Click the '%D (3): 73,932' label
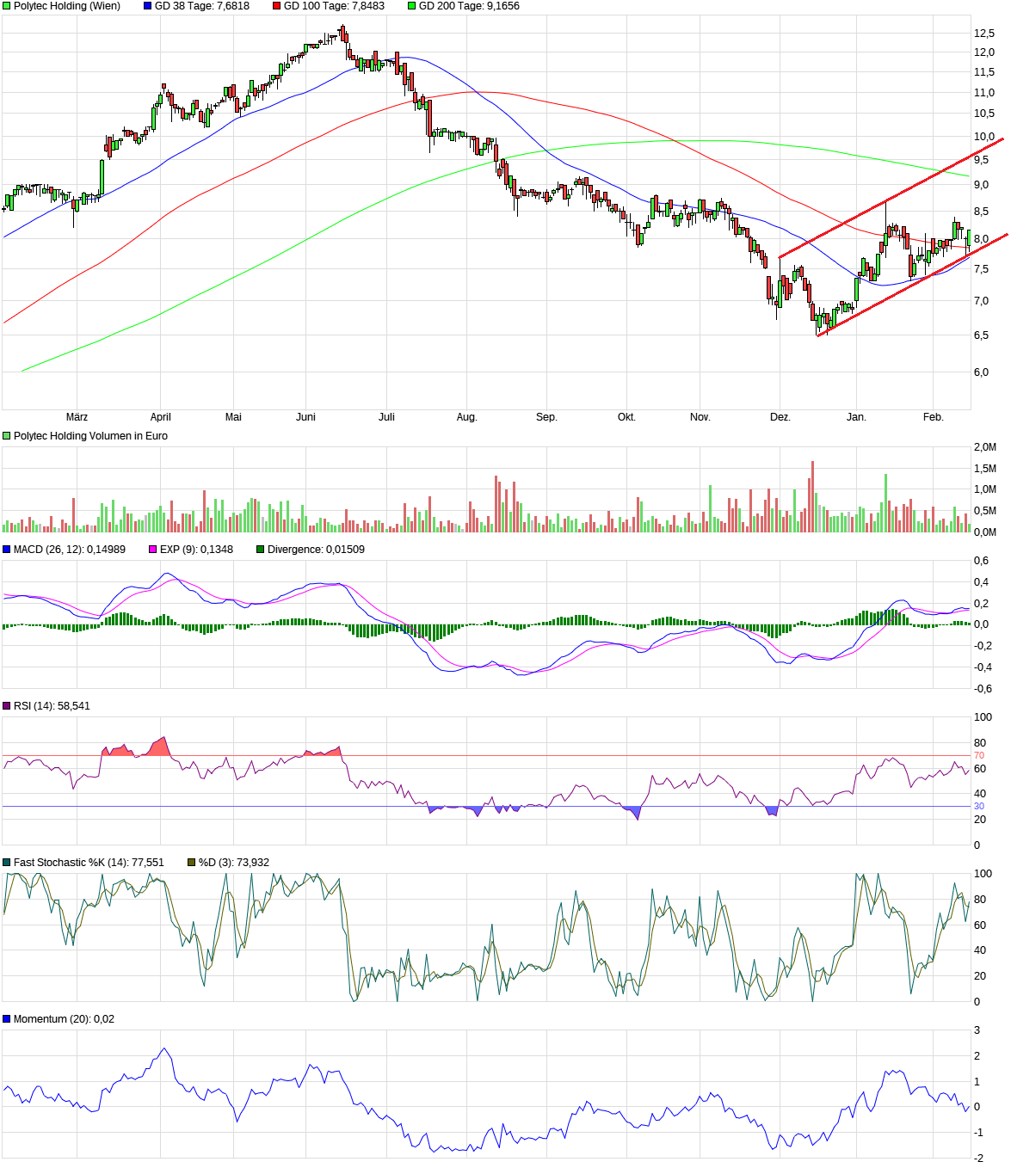 click(x=234, y=863)
